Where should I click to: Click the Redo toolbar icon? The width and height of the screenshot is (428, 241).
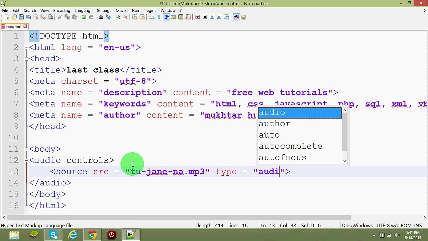coord(91,17)
